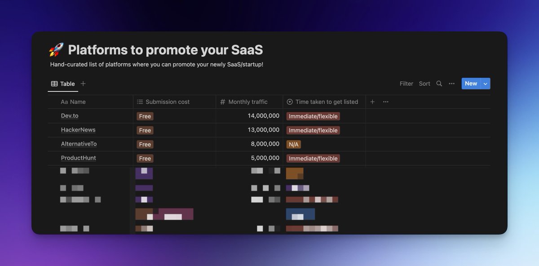Open the AlternativeTo entry
The height and width of the screenshot is (266, 539).
[x=79, y=144]
